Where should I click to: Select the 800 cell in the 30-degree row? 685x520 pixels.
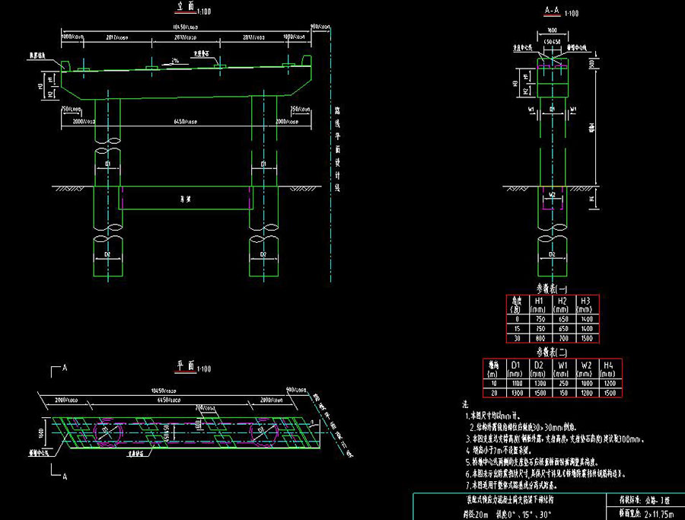(540, 338)
